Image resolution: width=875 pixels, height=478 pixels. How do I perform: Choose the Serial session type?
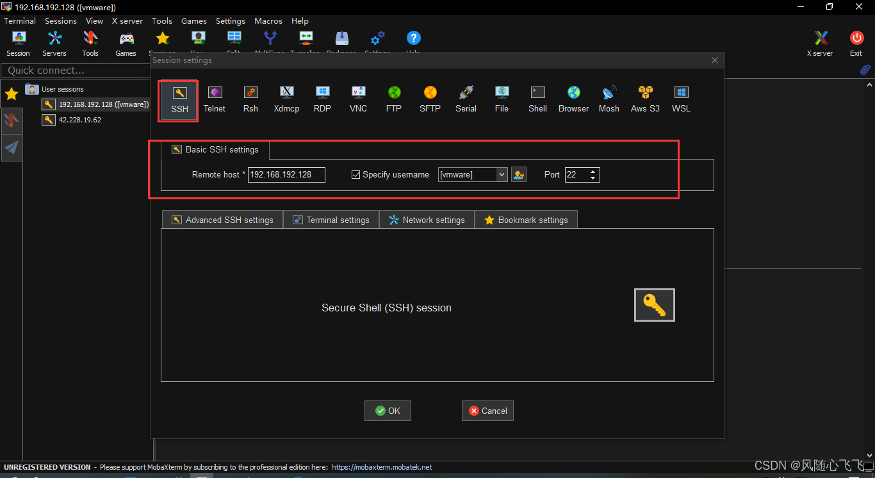pyautogui.click(x=466, y=101)
